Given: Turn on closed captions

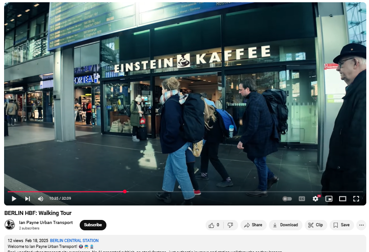Looking at the screenshot, I should point(302,199).
